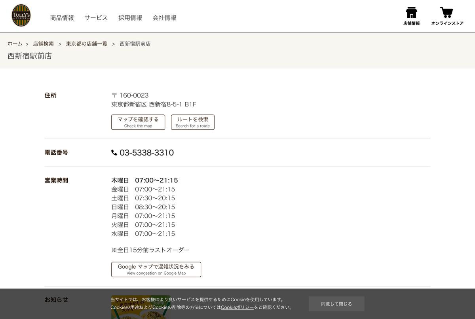Call the number 03-5338-3310

point(146,153)
